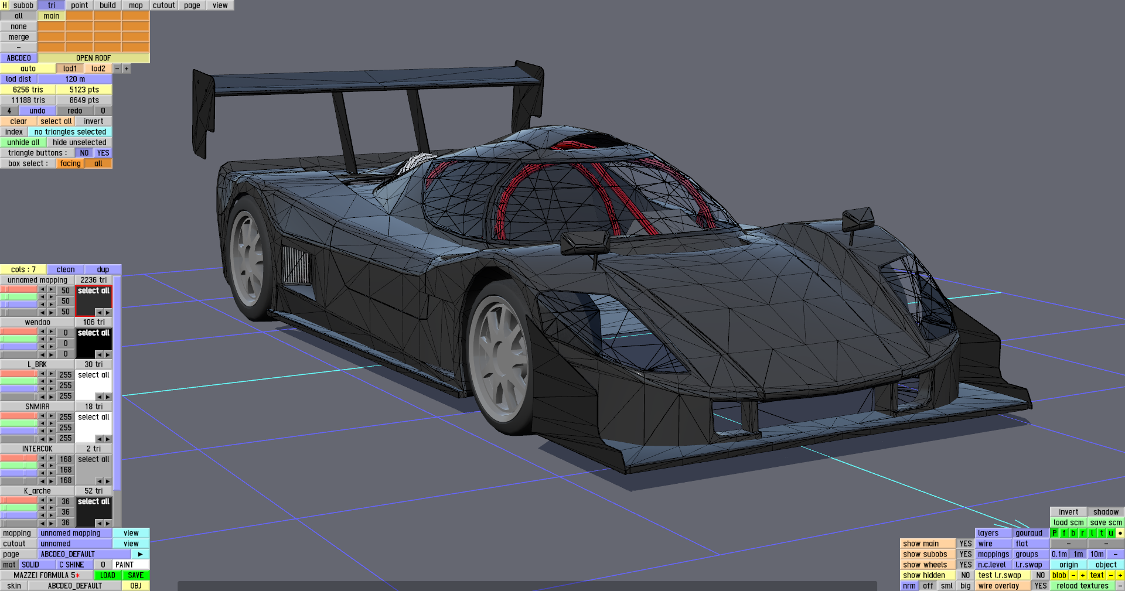Open the cutout tab in top bar
This screenshot has width=1125, height=591.
point(164,5)
